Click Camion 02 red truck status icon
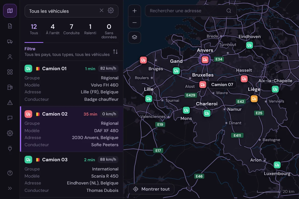The width and height of the screenshot is (299, 199). [x=28, y=114]
